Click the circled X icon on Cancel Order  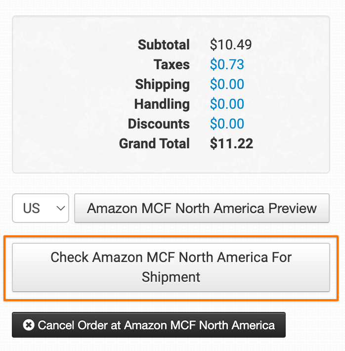(29, 325)
